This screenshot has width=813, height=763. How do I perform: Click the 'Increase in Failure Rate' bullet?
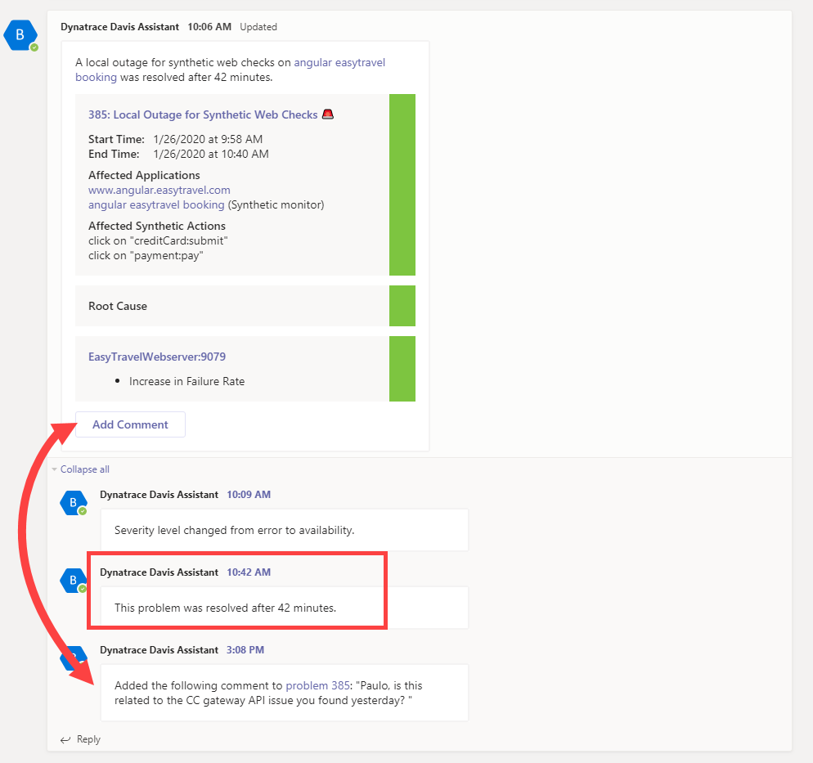pyautogui.click(x=186, y=381)
